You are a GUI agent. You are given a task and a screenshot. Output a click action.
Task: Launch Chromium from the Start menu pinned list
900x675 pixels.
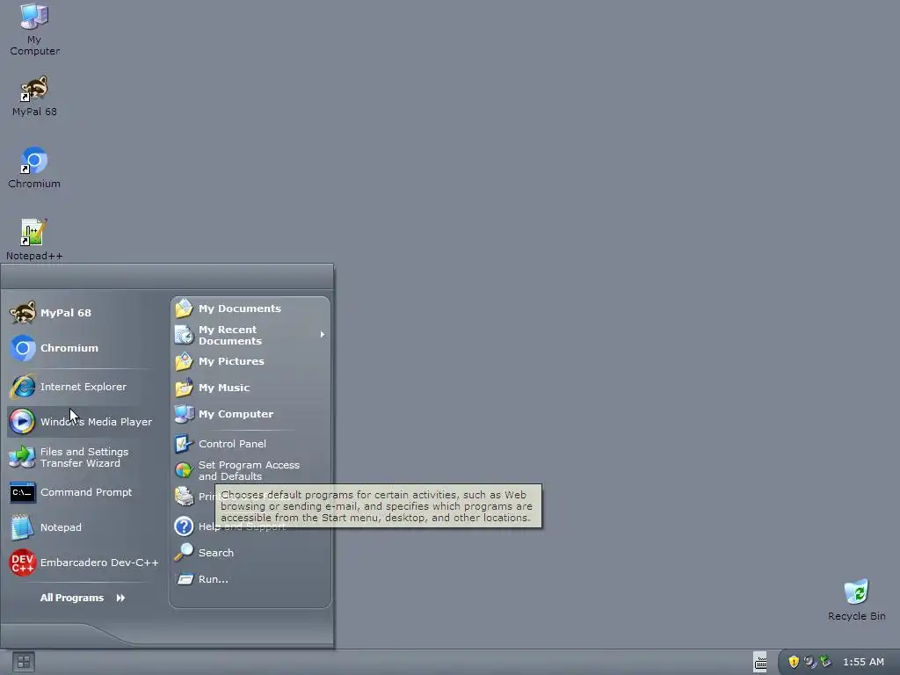click(x=80, y=348)
